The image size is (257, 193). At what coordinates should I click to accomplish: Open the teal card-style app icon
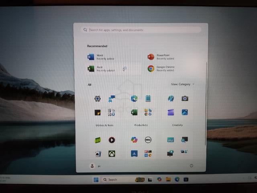[170, 140]
